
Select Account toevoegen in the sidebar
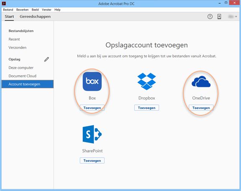tap(28, 84)
